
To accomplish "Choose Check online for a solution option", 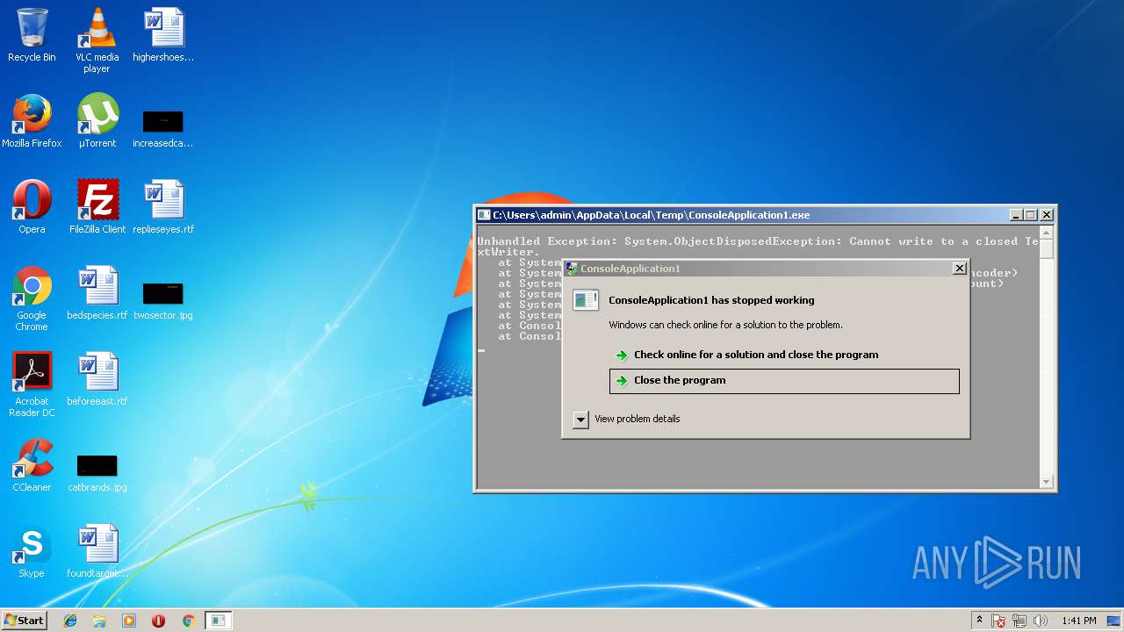I will tap(784, 355).
